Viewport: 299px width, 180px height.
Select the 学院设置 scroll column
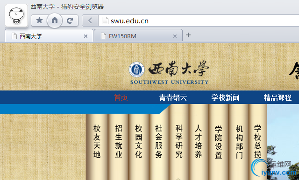218,142
